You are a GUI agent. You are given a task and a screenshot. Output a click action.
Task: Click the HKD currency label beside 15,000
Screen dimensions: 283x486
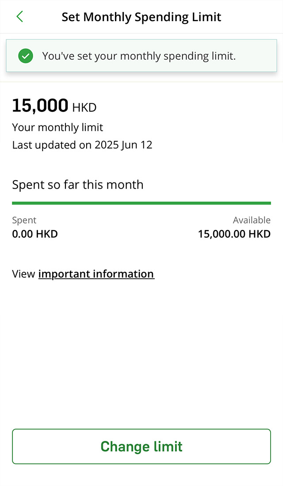click(x=84, y=107)
